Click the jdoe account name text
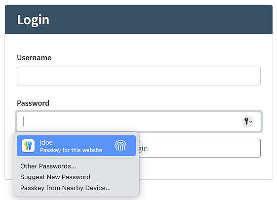 pos(46,142)
